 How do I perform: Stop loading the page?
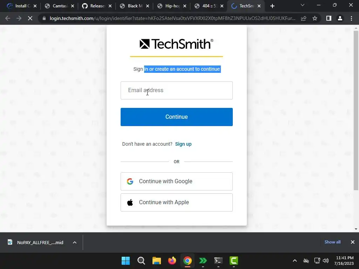click(30, 18)
